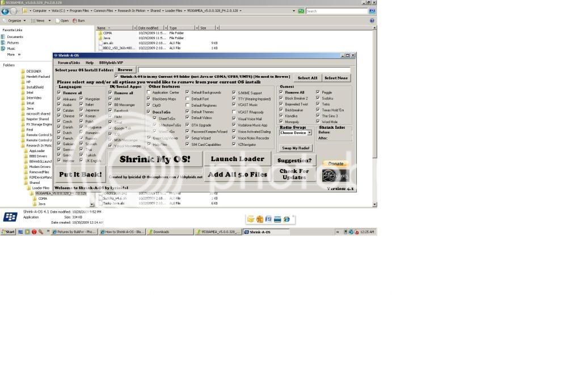
Task: Click the Burn disc icon in Explorer toolbar
Action: coord(74,21)
